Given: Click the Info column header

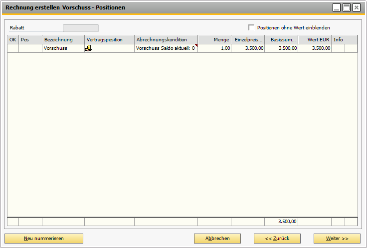Looking at the screenshot, I should (338, 40).
